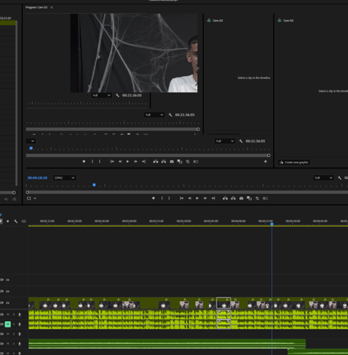Screen dimensions: 348x355
Task: Click blue playhead marker on the 00:04:18:18 ruler
Action: tap(94, 185)
